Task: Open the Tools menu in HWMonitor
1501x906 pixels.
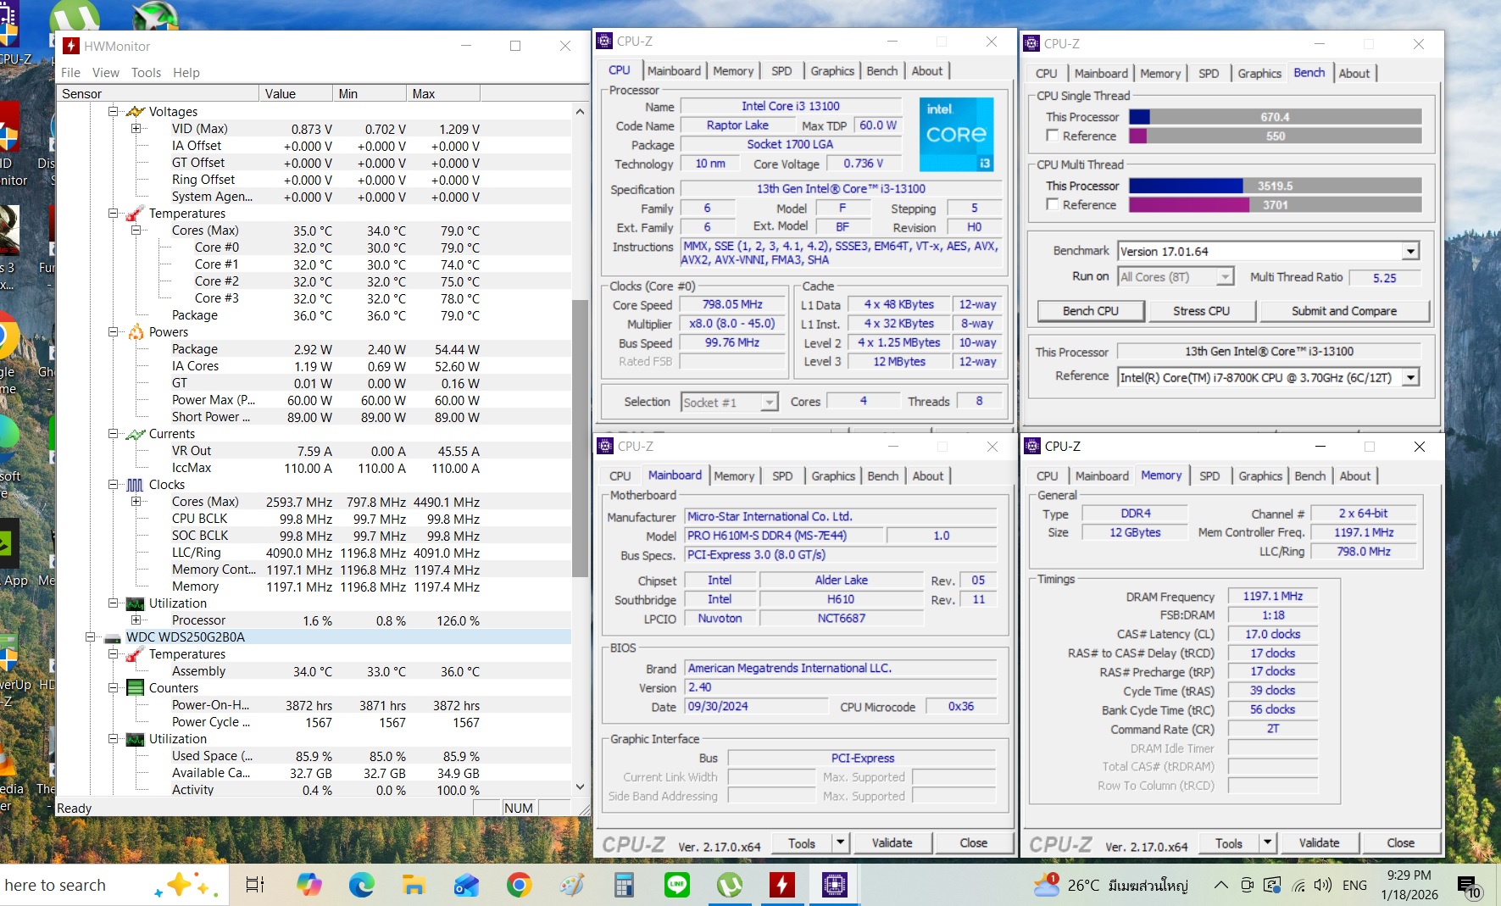Action: (x=146, y=73)
